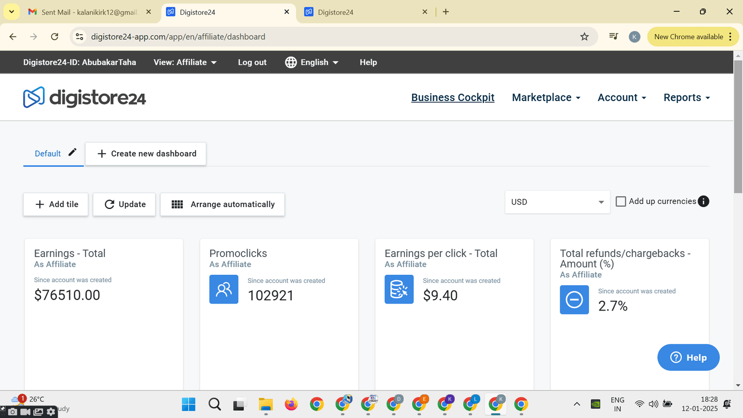Click the $9.40 earnings per click value
The image size is (743, 418).
(440, 296)
